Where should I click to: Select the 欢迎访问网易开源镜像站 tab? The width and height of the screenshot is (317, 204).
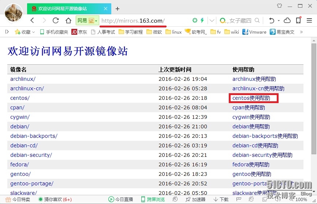69,8
